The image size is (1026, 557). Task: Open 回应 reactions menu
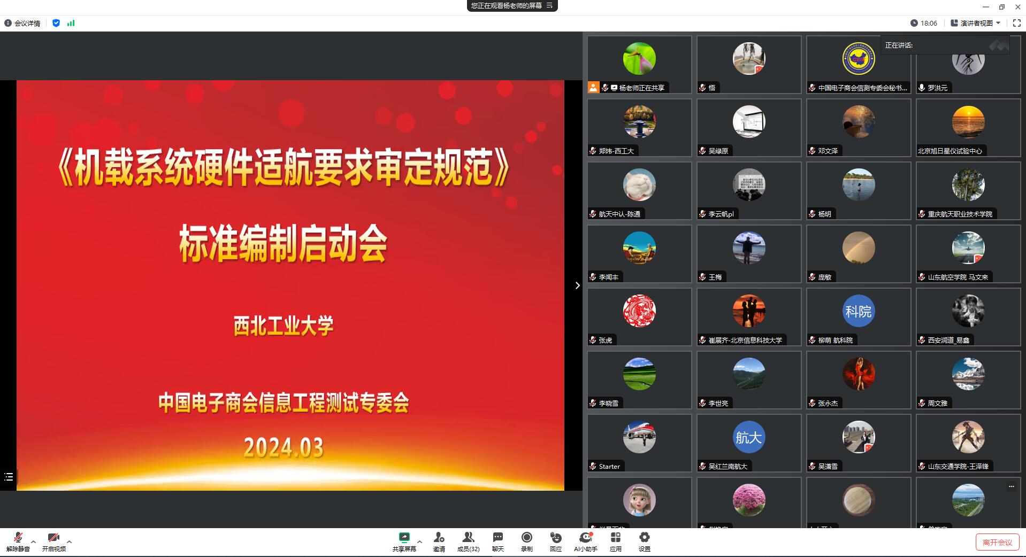(x=556, y=541)
